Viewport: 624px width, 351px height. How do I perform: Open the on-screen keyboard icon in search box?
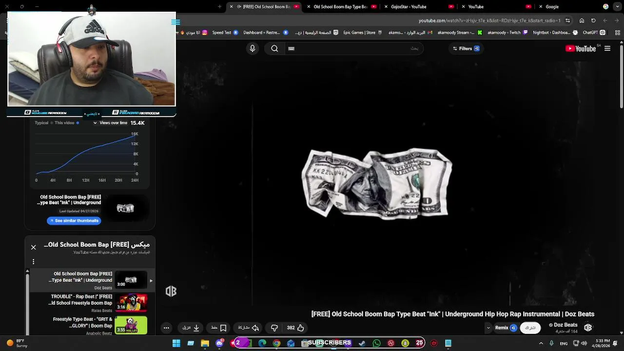[x=291, y=48]
